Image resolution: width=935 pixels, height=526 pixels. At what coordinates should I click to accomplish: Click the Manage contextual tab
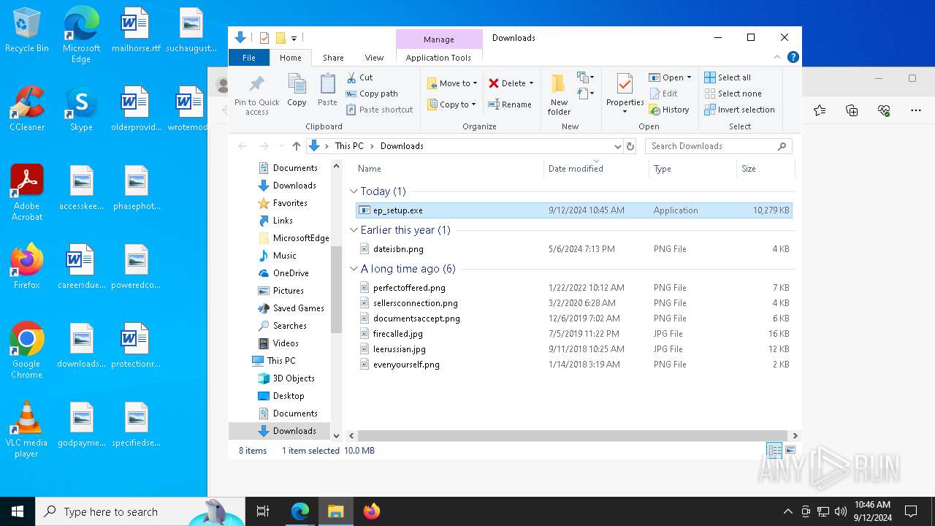(x=438, y=39)
